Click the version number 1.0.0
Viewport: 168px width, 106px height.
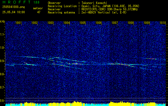pos(36,2)
